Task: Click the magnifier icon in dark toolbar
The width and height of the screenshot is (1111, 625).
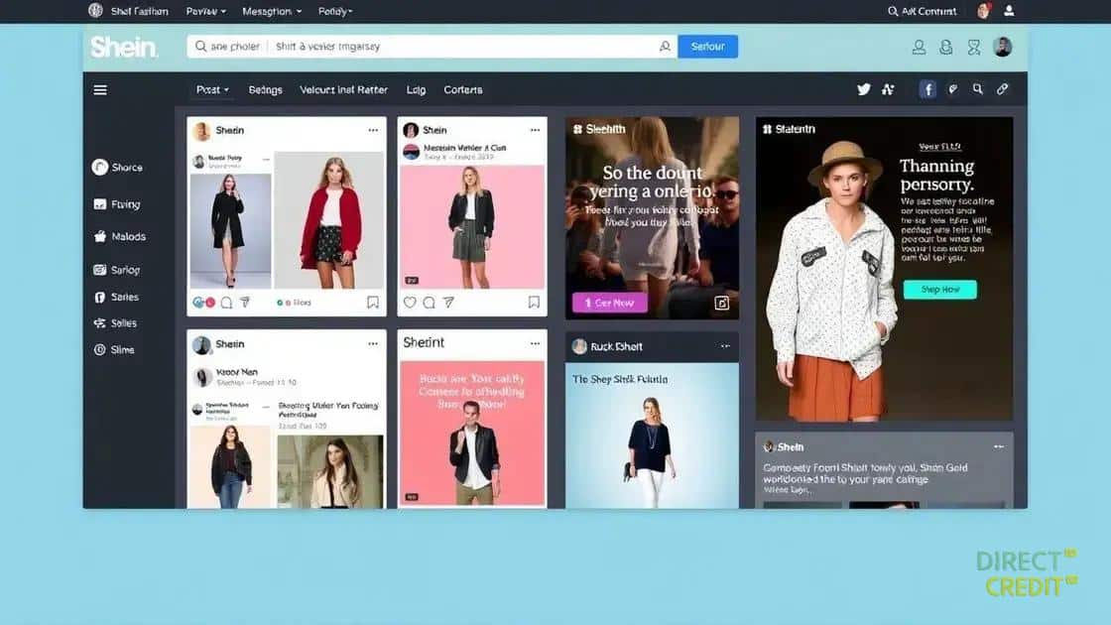Action: 978,89
